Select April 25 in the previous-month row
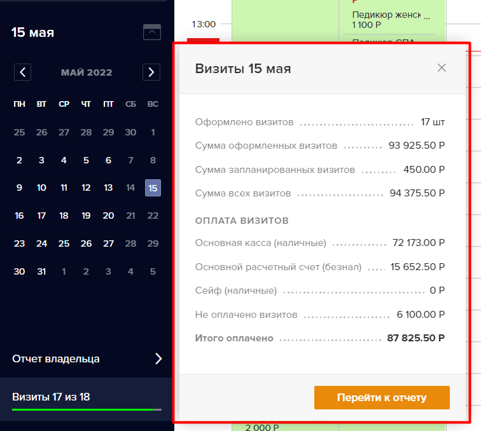The image size is (481, 431). pos(19,132)
